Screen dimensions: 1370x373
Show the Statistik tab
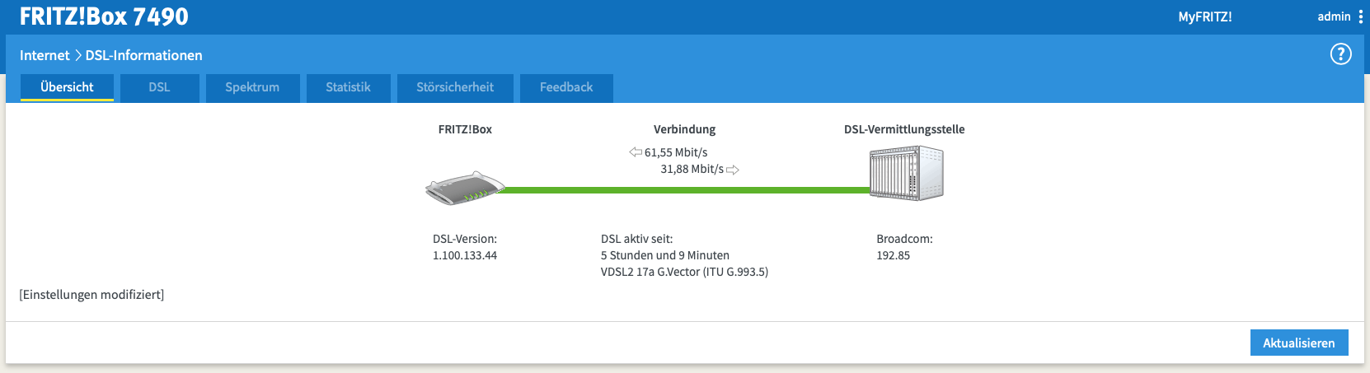click(x=348, y=87)
